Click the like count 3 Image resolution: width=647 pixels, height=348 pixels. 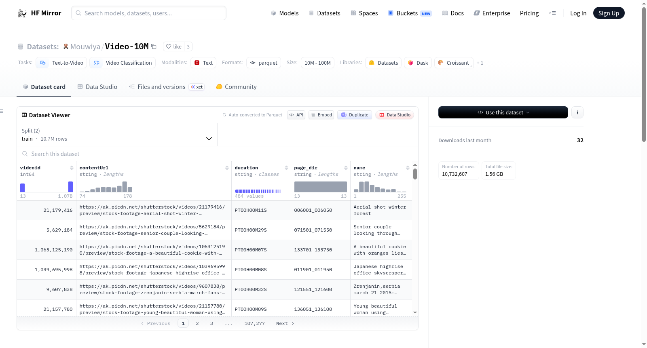pos(188,46)
